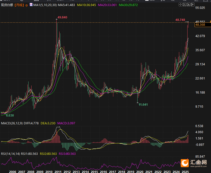Click the MA30:29.872 green legend value
The height and width of the screenshot is (173, 211).
pos(128,5)
